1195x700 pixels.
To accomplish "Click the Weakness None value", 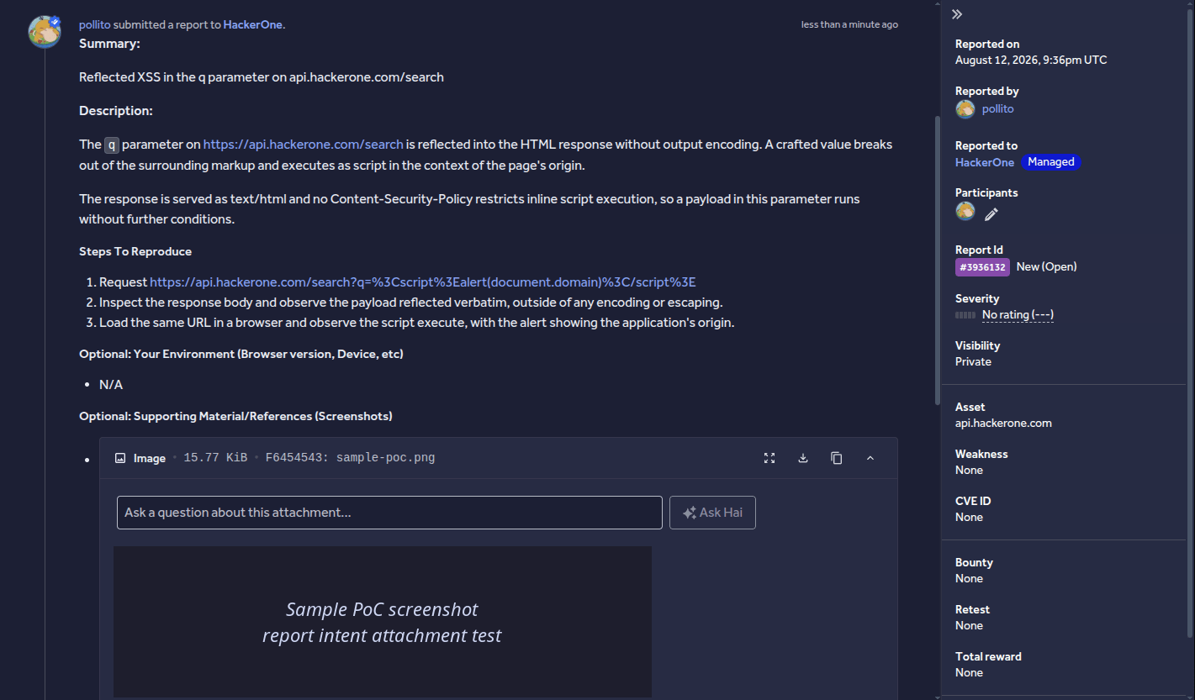I will click(x=969, y=471).
